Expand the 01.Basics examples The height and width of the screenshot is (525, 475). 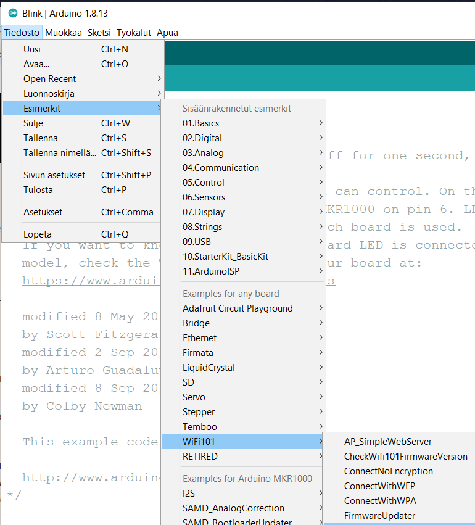(243, 123)
